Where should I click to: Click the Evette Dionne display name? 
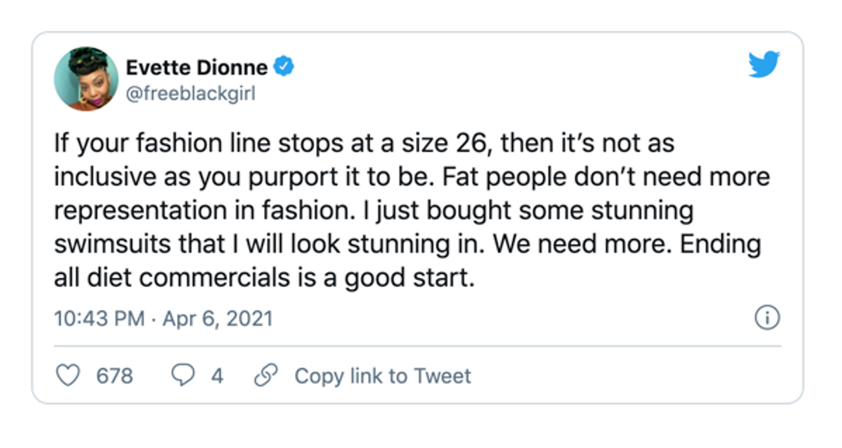click(x=196, y=67)
